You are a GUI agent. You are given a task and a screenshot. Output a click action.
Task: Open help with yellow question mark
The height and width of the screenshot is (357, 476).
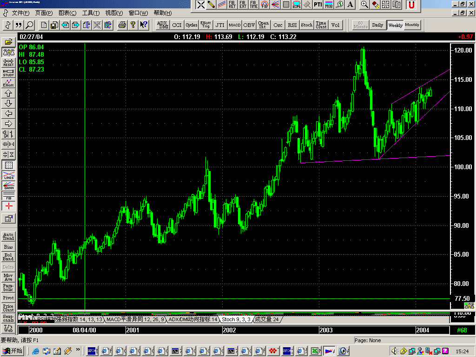click(x=132, y=25)
